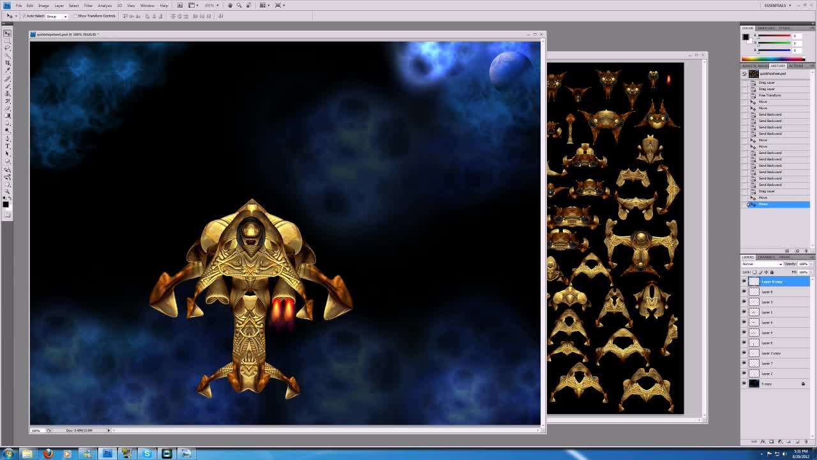
Task: Open the layer Opacity slider arrow
Action: (811, 264)
